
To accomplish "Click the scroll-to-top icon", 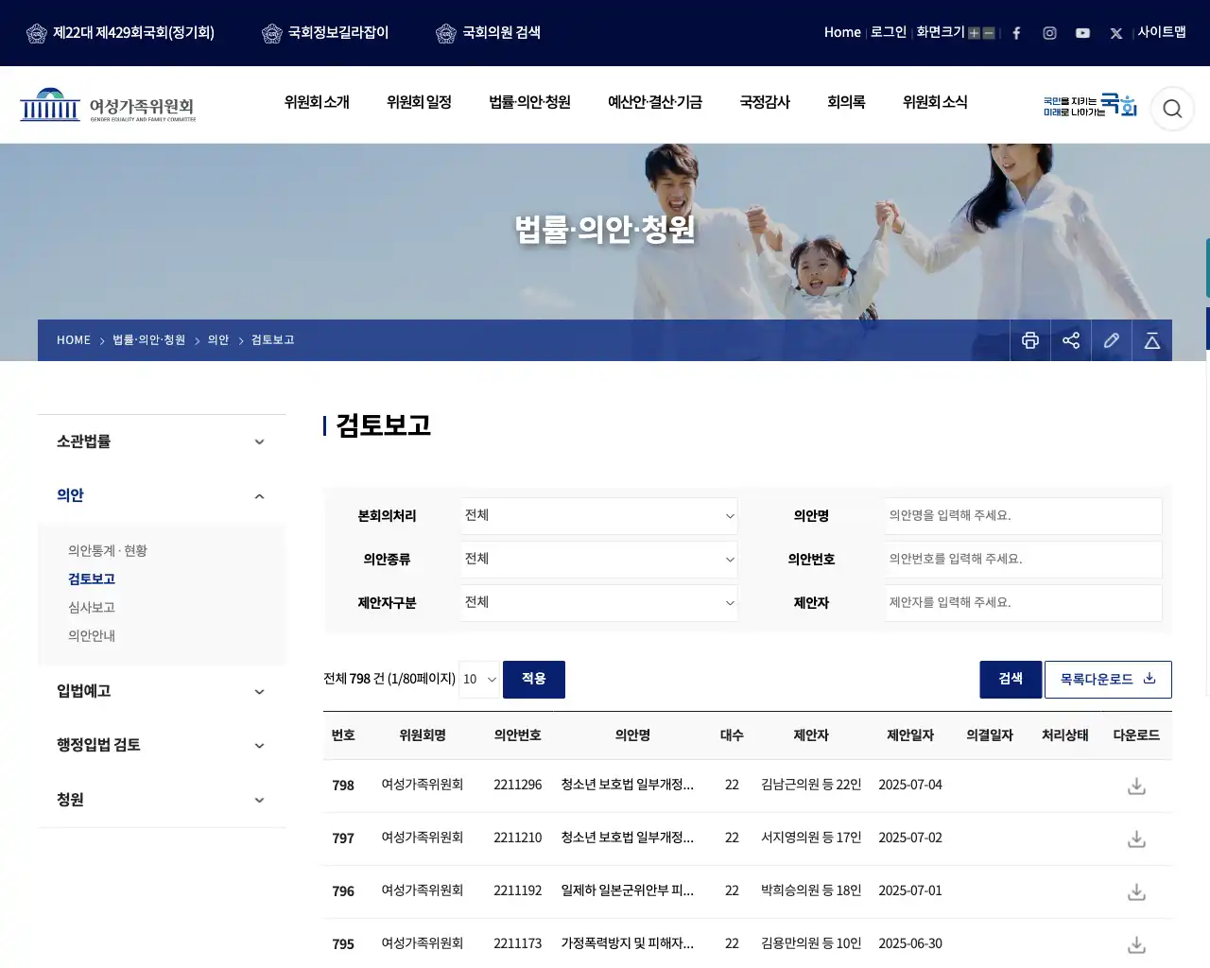I will (x=1152, y=340).
